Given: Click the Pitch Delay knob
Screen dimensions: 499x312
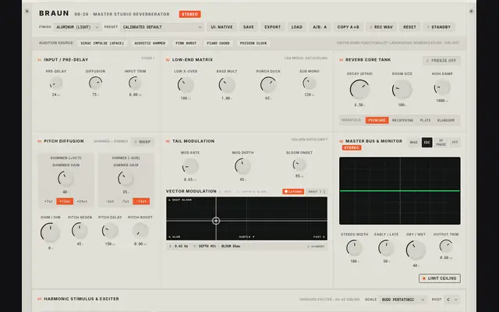Looking at the screenshot, I should (110, 231).
